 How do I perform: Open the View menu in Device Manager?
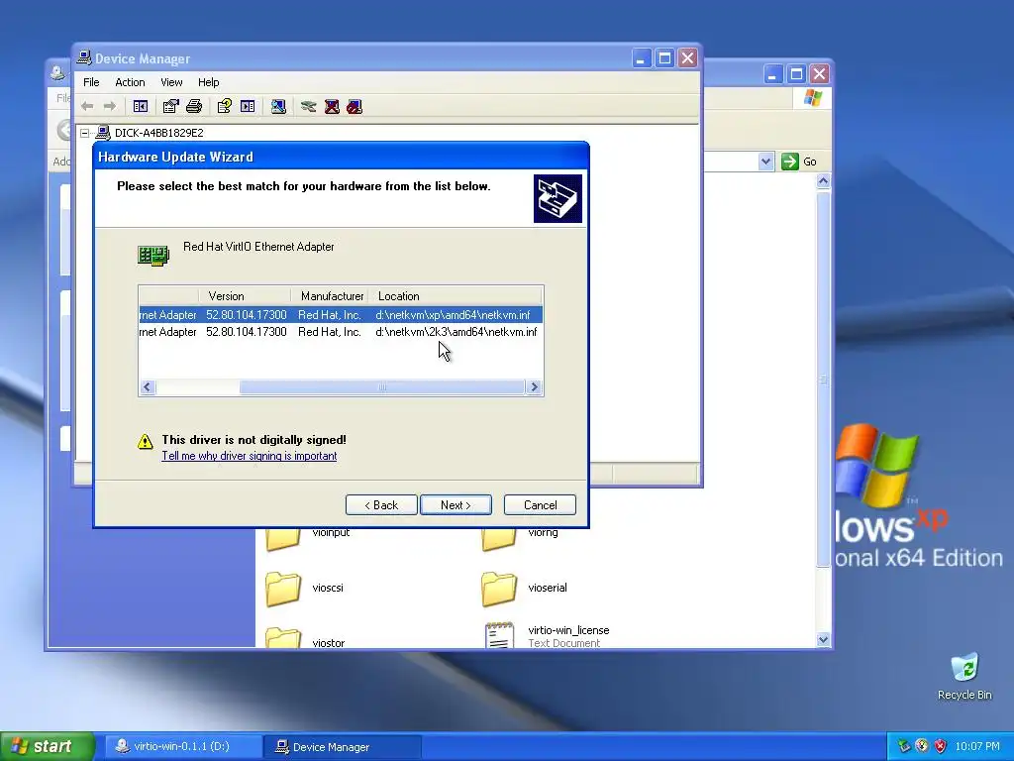171,82
